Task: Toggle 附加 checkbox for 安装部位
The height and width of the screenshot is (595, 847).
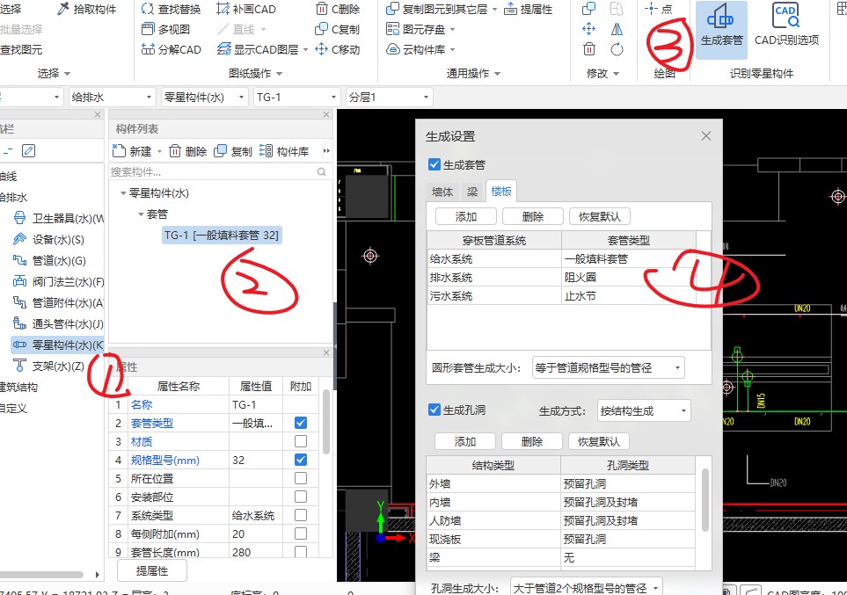Action: pos(300,497)
